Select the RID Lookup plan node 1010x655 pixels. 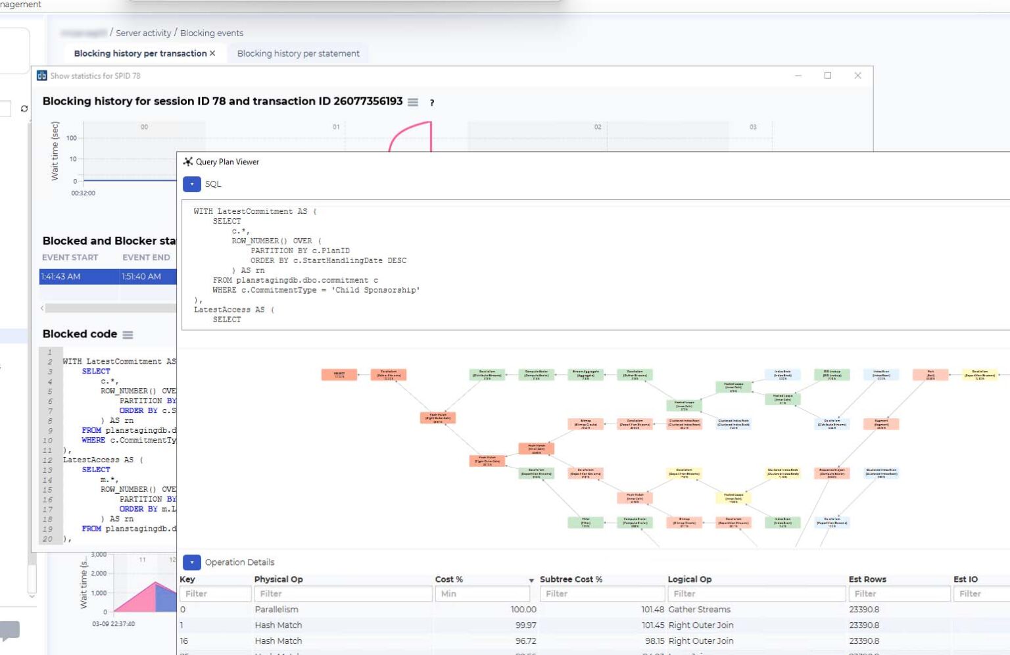click(x=832, y=375)
